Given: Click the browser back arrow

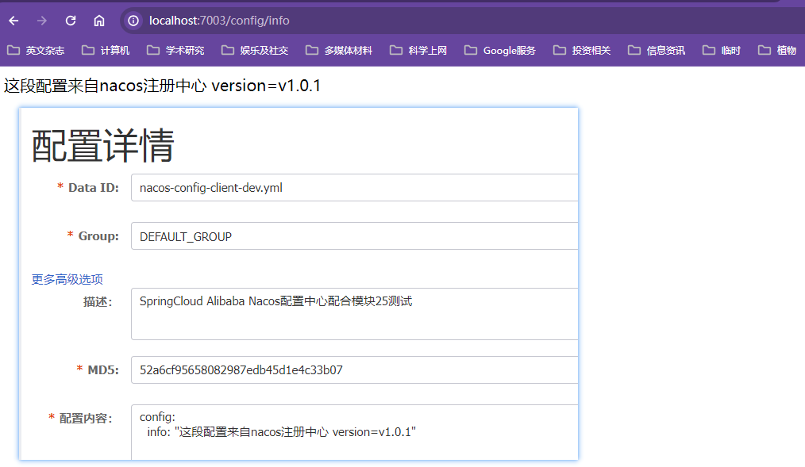Looking at the screenshot, I should (13, 21).
